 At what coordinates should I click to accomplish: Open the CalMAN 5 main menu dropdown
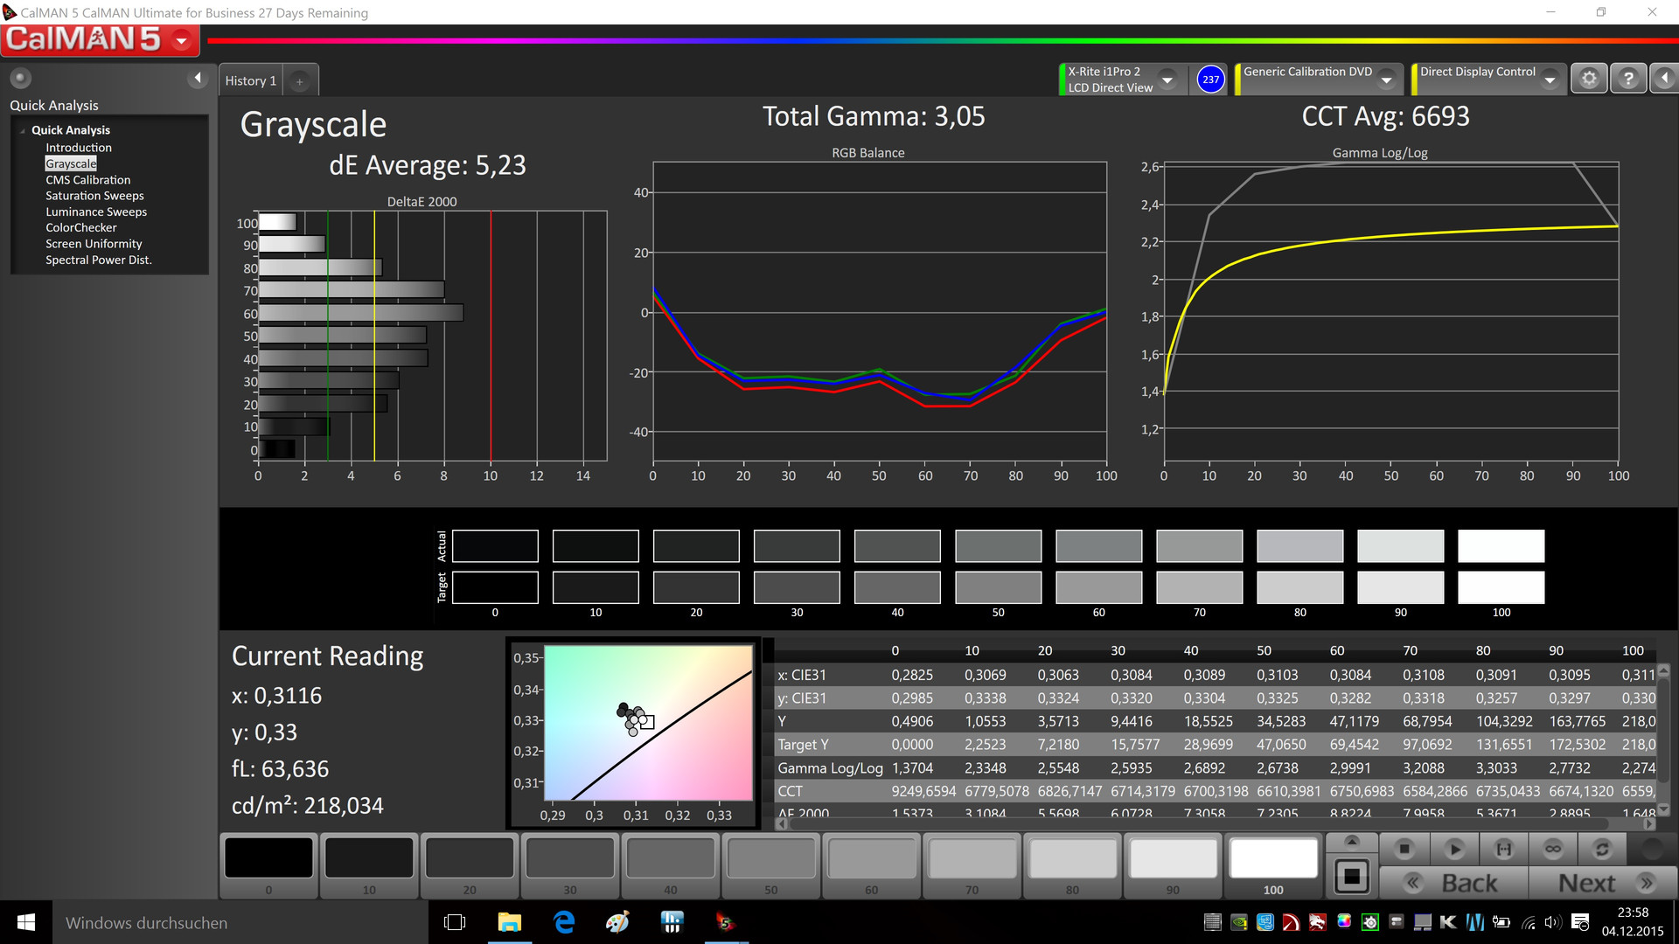tap(182, 40)
